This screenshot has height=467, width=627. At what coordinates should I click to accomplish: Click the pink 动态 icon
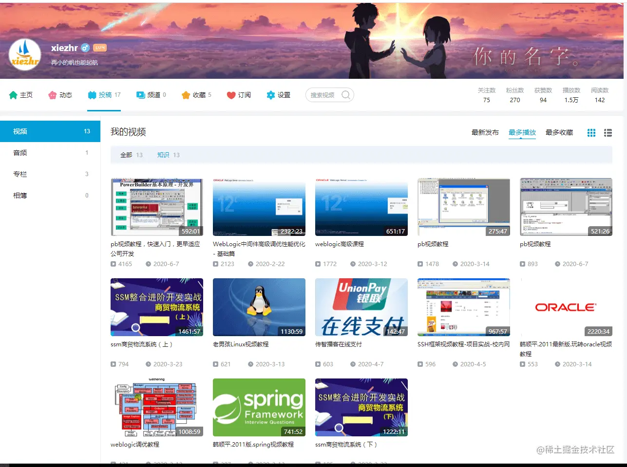pos(53,95)
